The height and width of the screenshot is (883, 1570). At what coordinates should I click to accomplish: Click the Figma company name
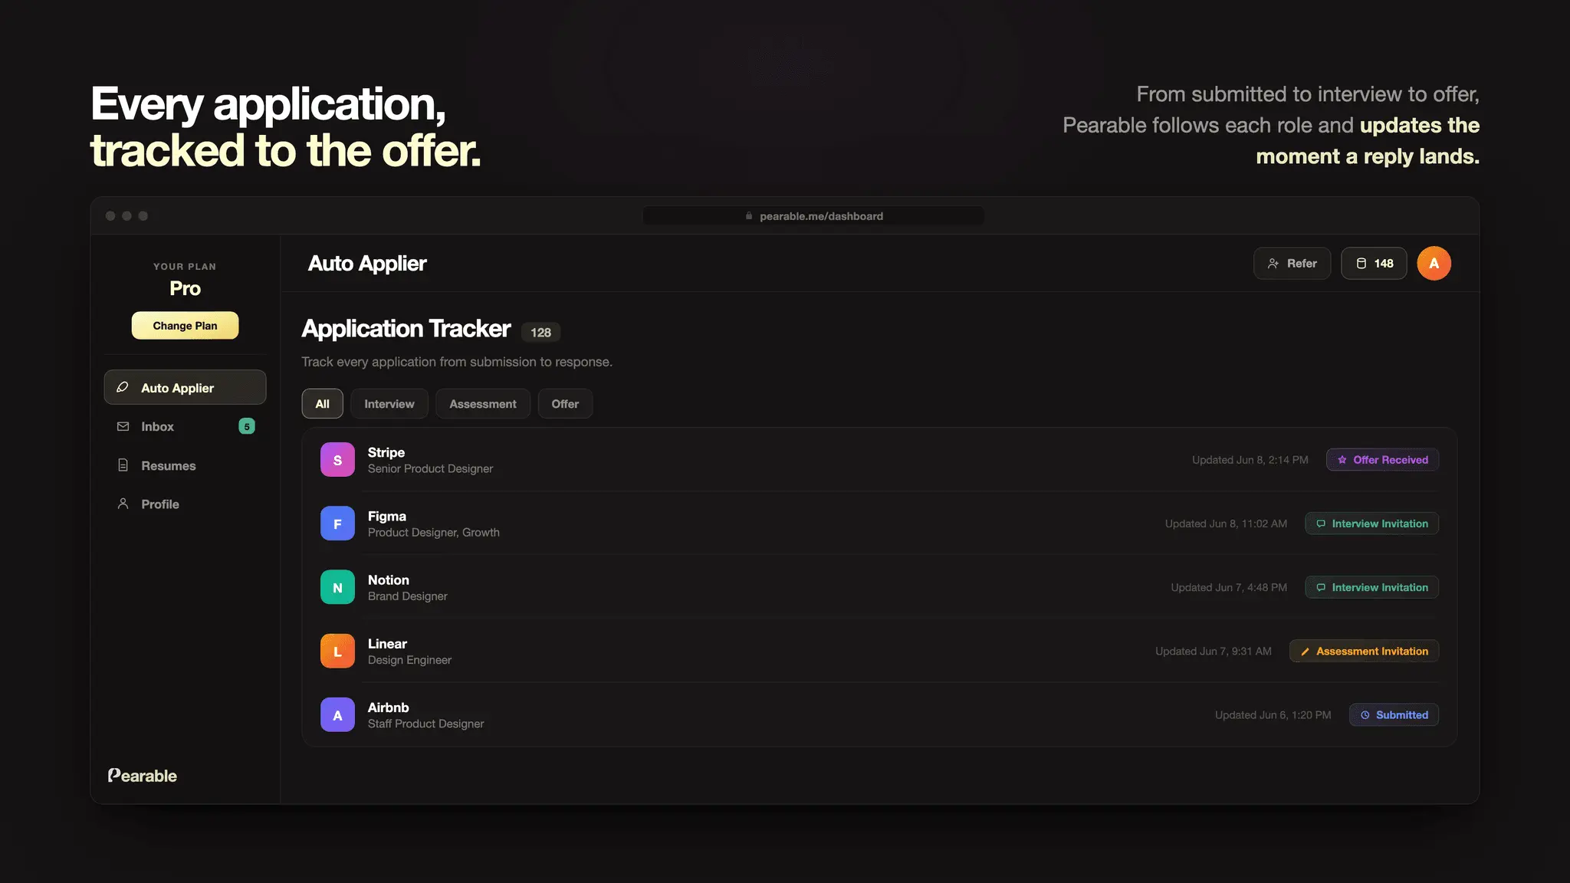[x=386, y=516]
